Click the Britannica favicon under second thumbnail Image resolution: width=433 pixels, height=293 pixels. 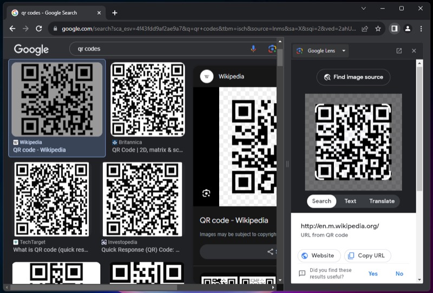pos(115,142)
